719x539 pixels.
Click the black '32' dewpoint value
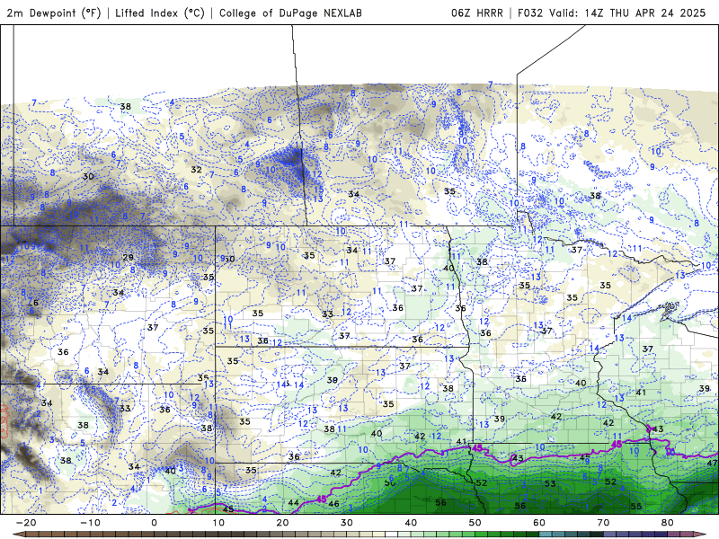tap(196, 170)
